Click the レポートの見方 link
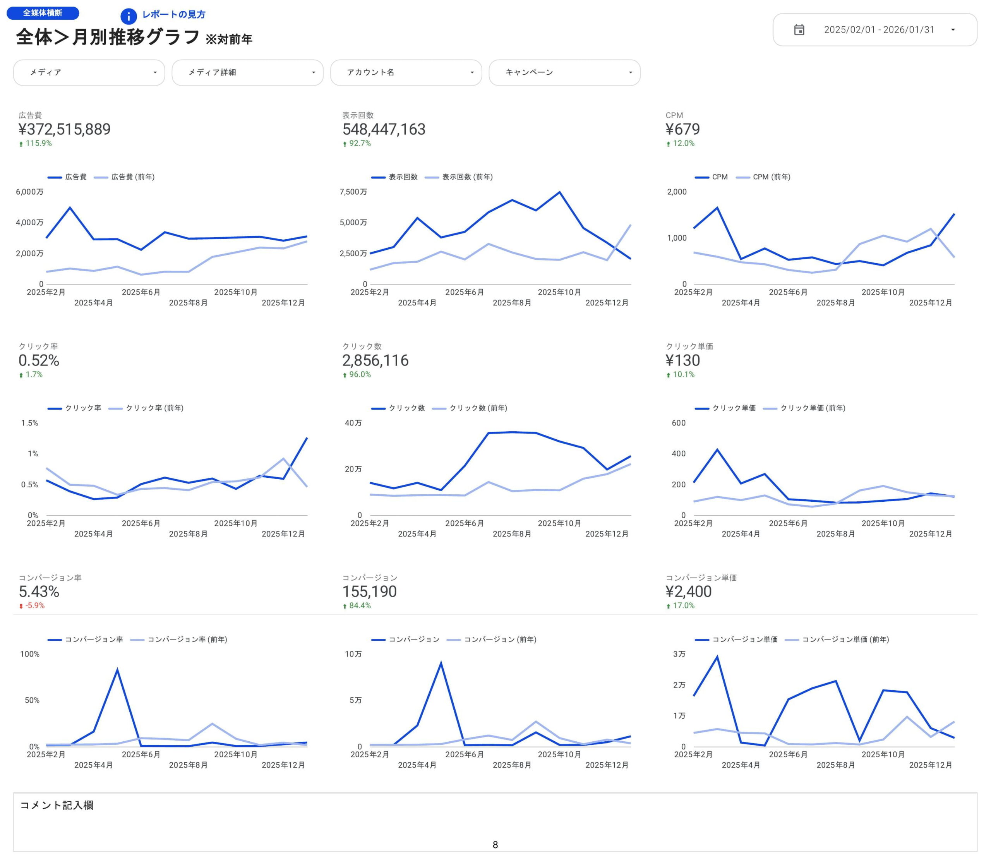 click(173, 14)
